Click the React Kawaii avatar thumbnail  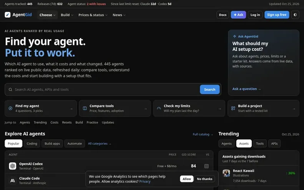click(x=226, y=173)
